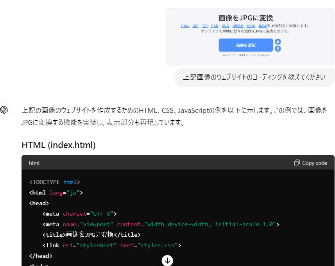
Task: Click the closing </head> code line
Action: point(41,256)
